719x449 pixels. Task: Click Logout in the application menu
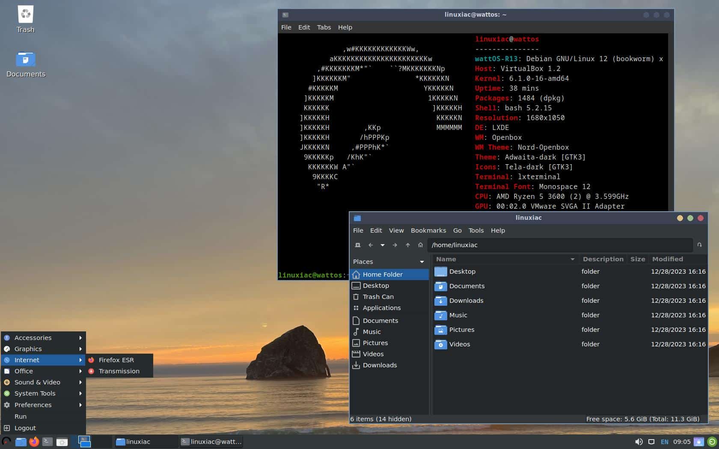(25, 428)
